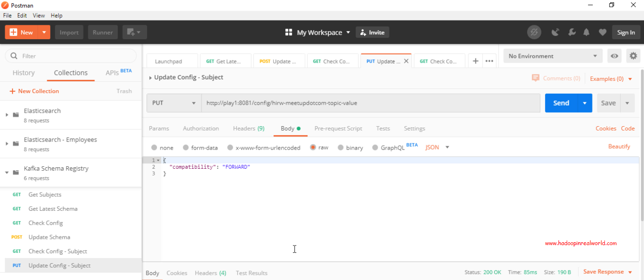Click the Send button
644x280 pixels.
[561, 103]
